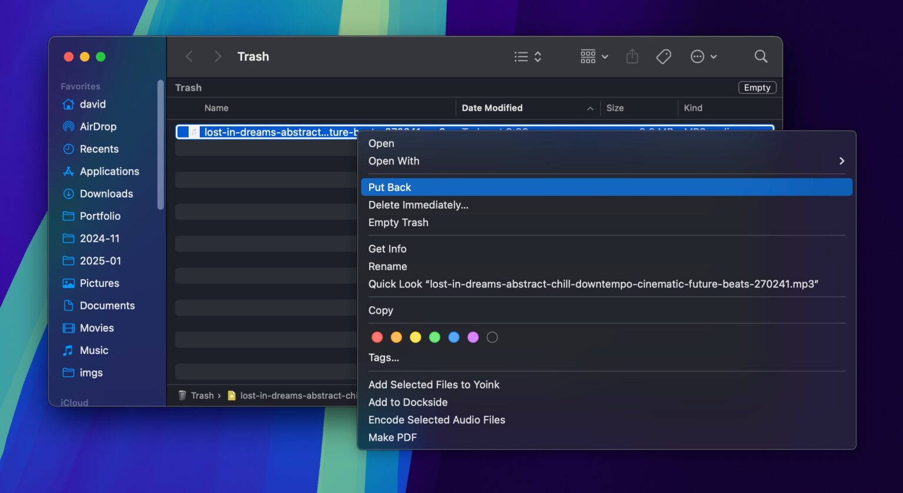Choose Get Info for the mp3 file
This screenshot has height=493, width=903.
387,249
